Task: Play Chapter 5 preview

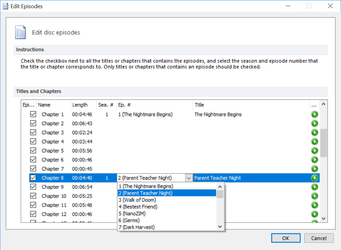Action: point(314,151)
